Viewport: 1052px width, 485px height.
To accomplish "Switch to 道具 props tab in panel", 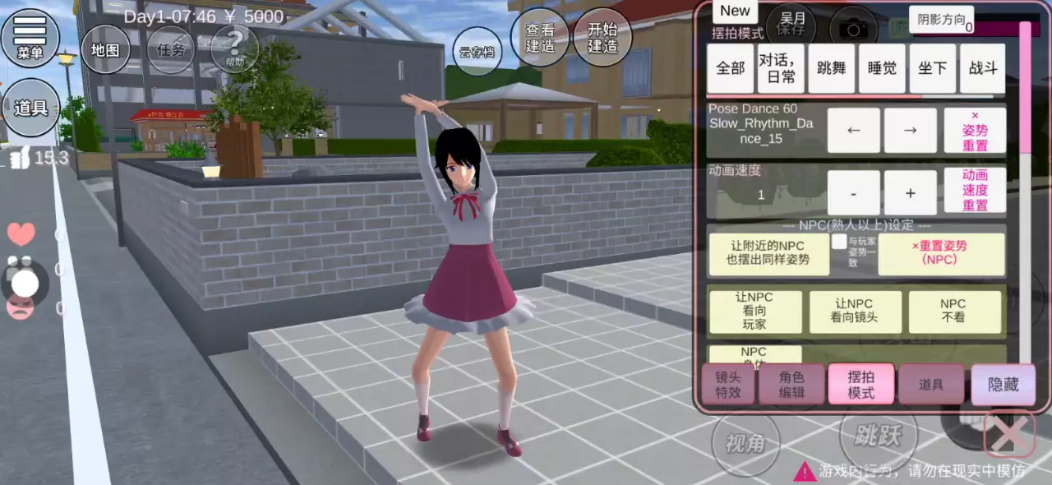I will coord(930,384).
